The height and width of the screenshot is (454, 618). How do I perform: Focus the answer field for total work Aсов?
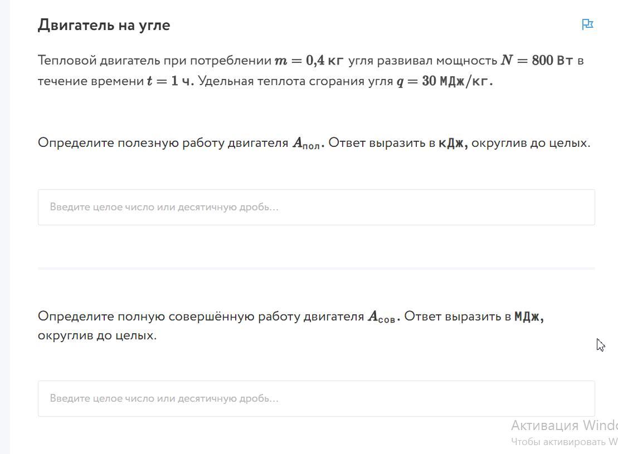316,398
